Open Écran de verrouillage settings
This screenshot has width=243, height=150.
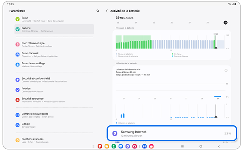point(54,64)
